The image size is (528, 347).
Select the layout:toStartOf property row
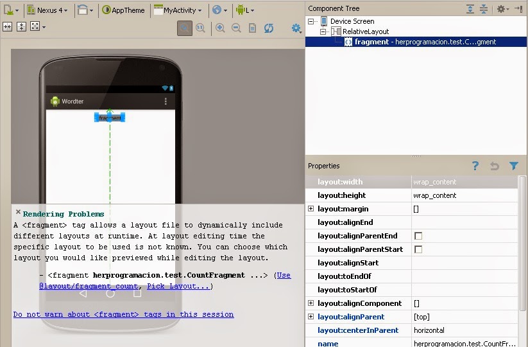[411, 290]
